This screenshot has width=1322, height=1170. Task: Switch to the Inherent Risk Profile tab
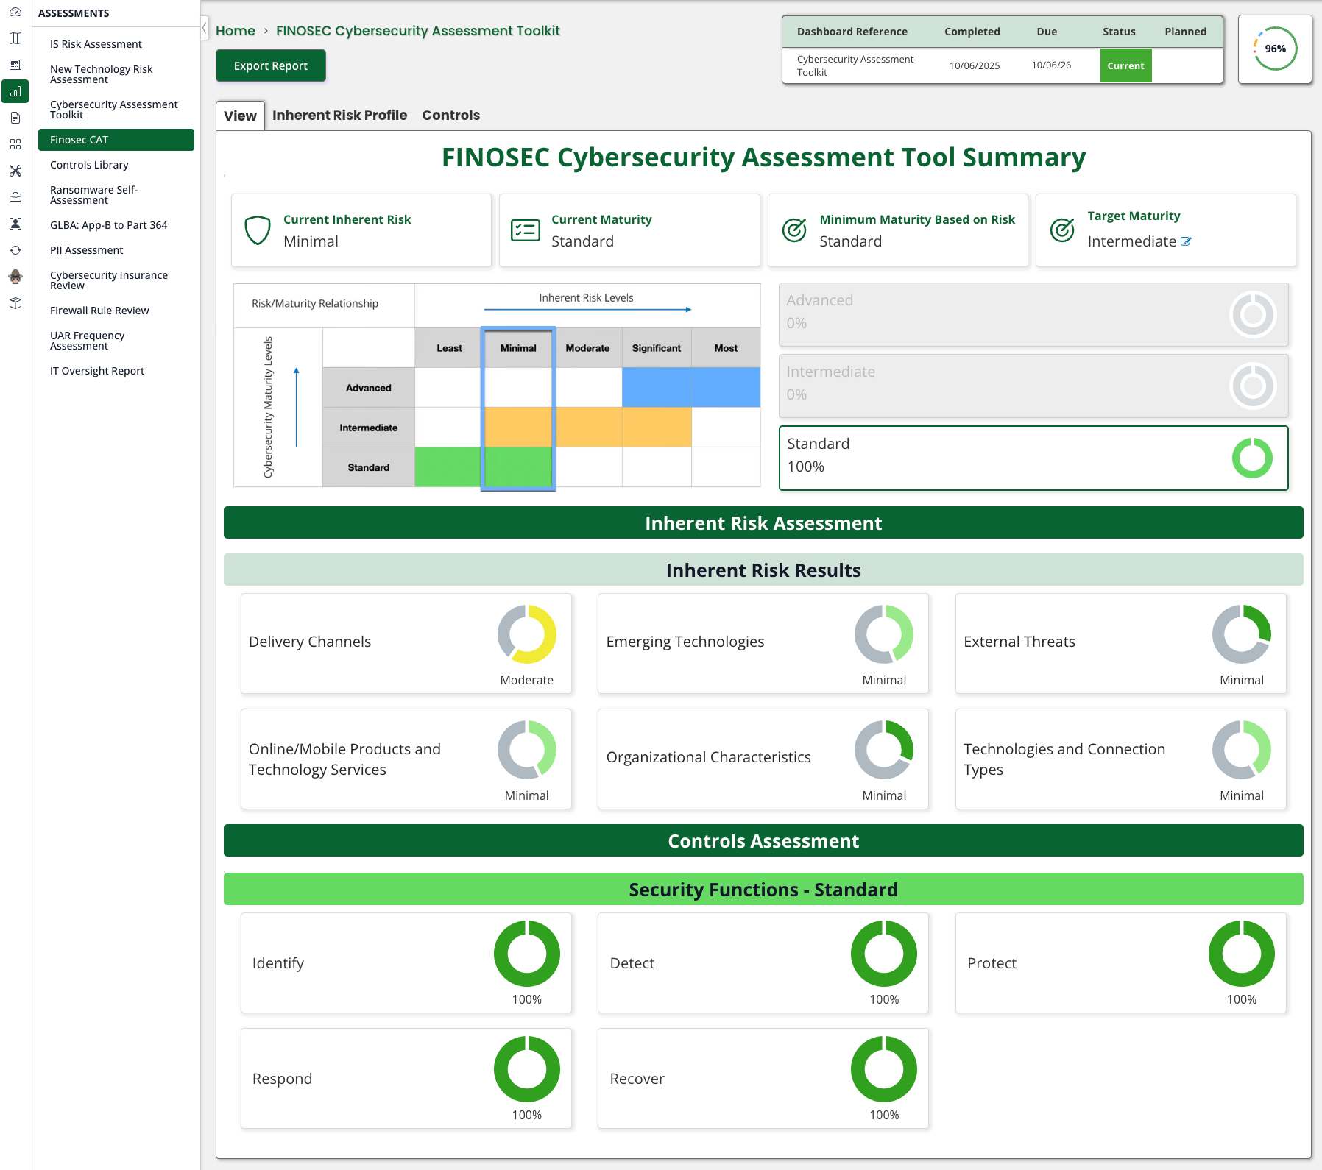click(x=339, y=116)
